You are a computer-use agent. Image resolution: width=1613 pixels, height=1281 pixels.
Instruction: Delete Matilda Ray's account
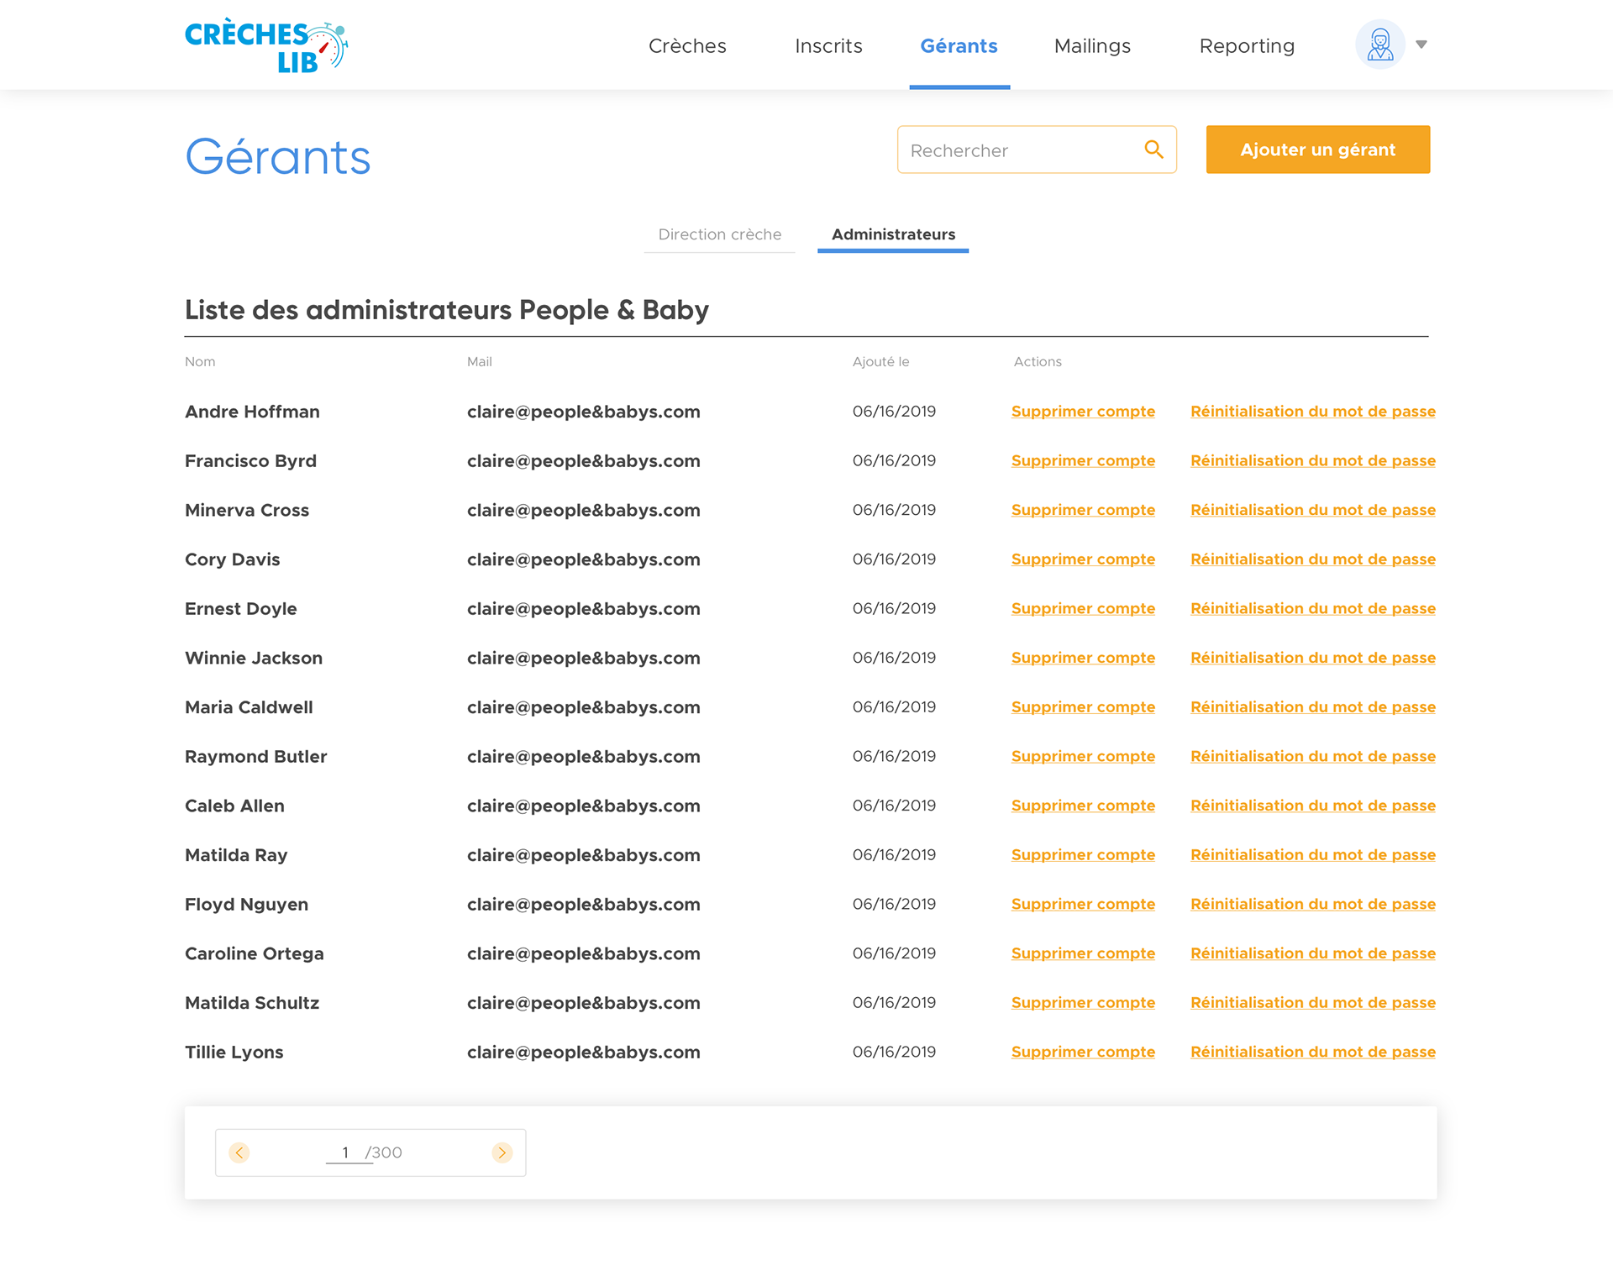tap(1083, 855)
